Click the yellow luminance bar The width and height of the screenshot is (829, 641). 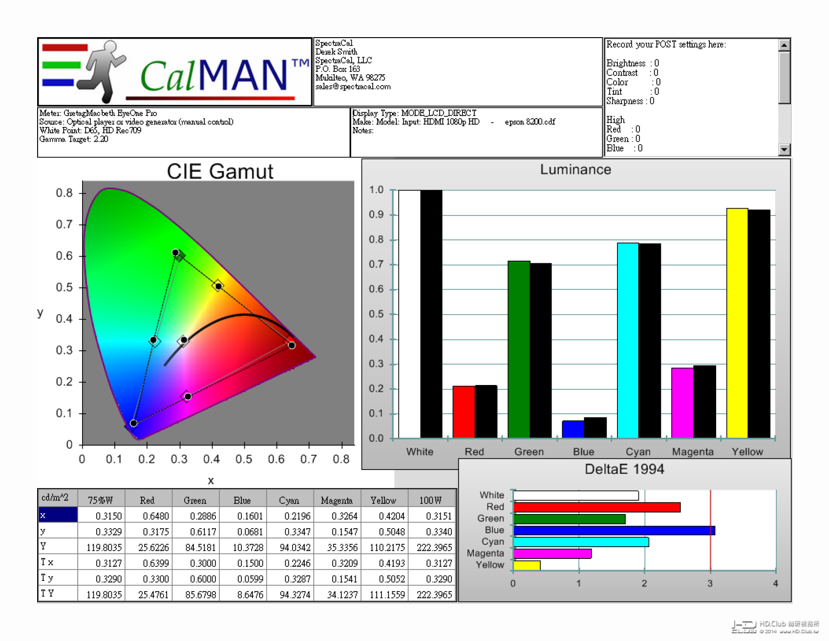coord(737,323)
